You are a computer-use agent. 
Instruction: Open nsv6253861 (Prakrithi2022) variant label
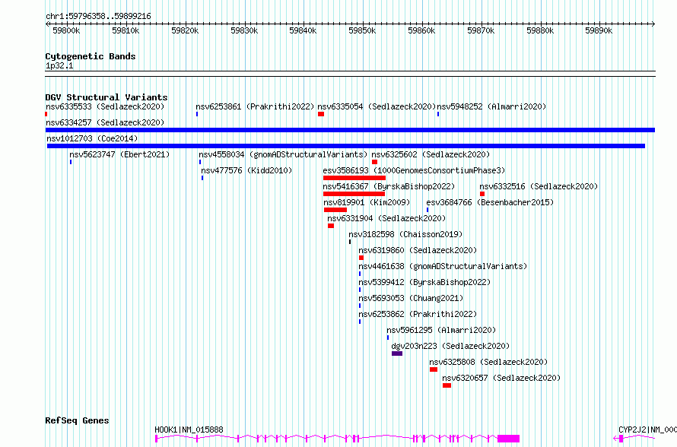pyautogui.click(x=255, y=106)
